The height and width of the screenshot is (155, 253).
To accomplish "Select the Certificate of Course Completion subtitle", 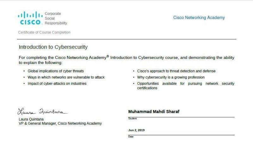I will tap(44, 32).
